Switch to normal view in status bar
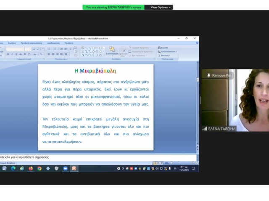Viewport: 269px width, 201px height. pos(155,163)
